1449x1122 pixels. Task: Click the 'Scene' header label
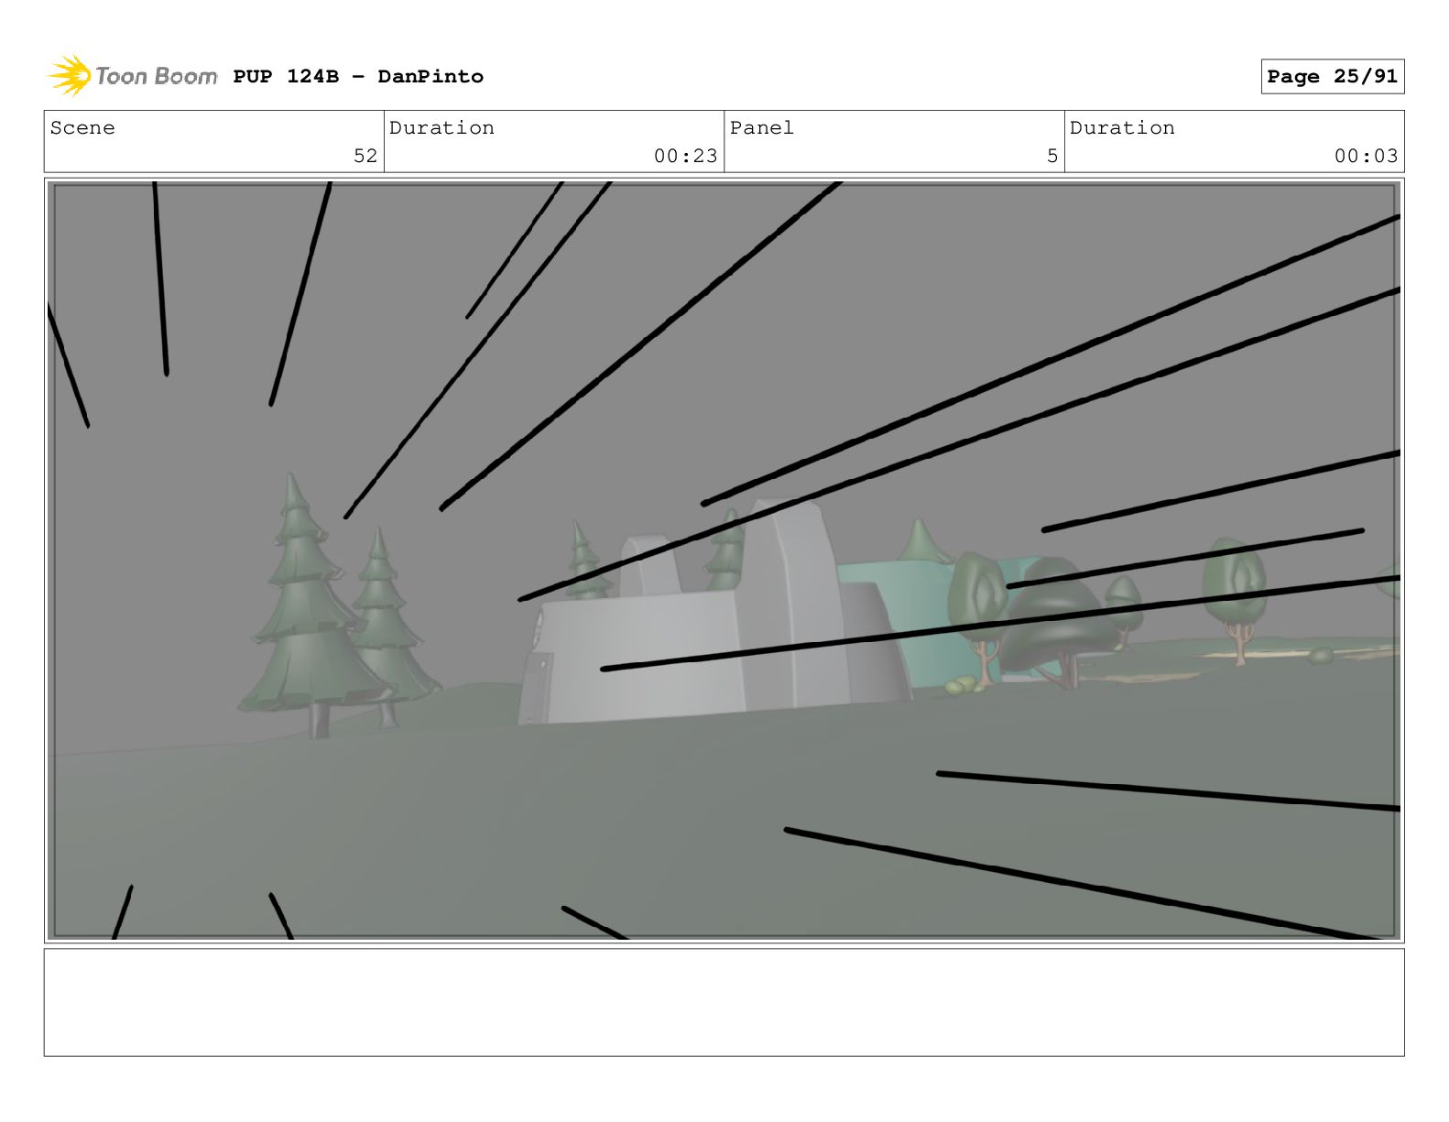(82, 128)
